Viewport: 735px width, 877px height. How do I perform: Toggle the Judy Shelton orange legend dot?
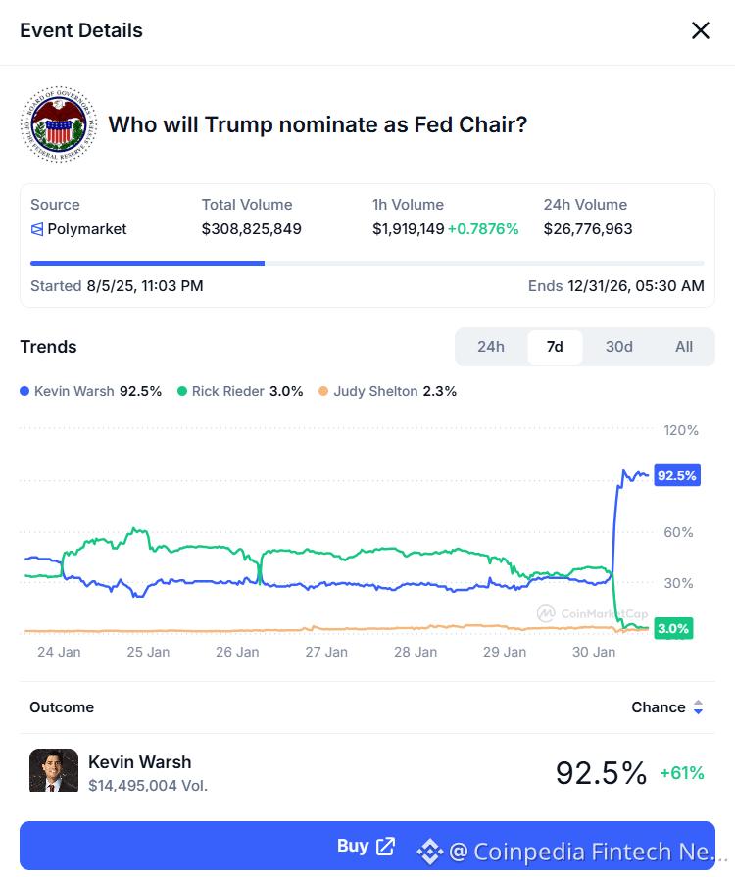[x=323, y=391]
